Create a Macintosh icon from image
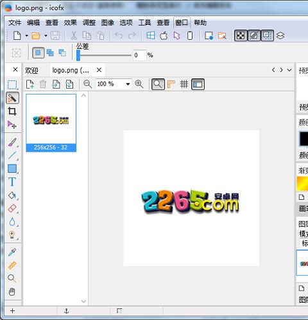Screen dimensions: 308x320 [x=164, y=35]
